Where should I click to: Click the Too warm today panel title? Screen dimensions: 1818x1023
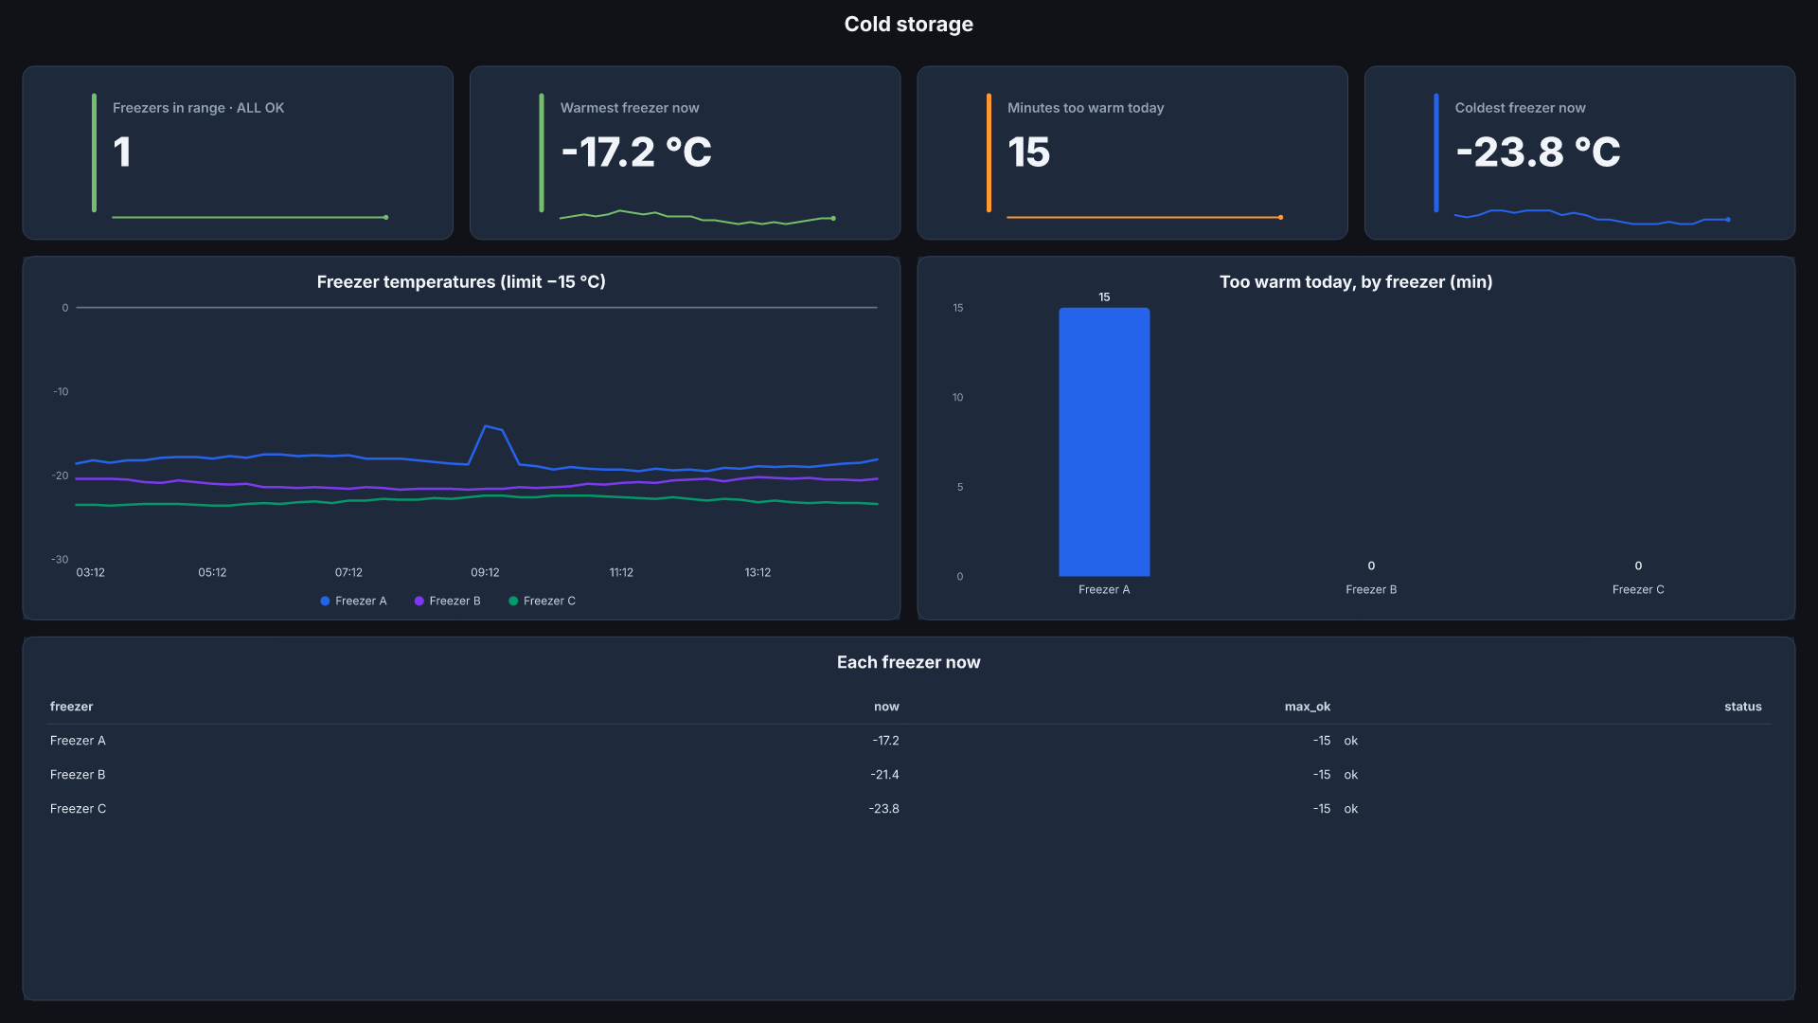pyautogui.click(x=1356, y=281)
